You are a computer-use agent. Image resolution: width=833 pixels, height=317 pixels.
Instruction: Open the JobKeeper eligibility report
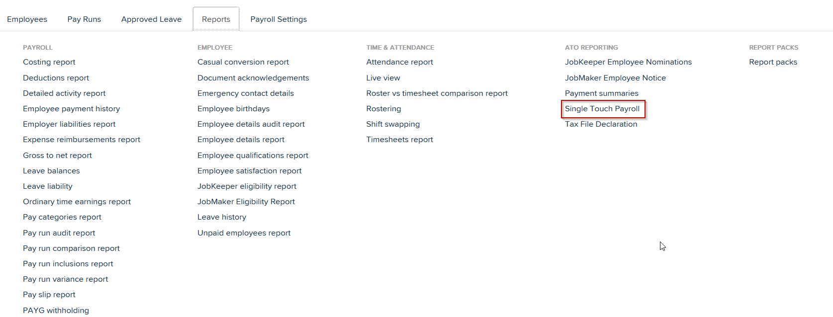tap(247, 186)
